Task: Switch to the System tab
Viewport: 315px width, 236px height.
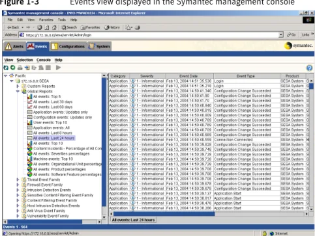Action: 99,46
